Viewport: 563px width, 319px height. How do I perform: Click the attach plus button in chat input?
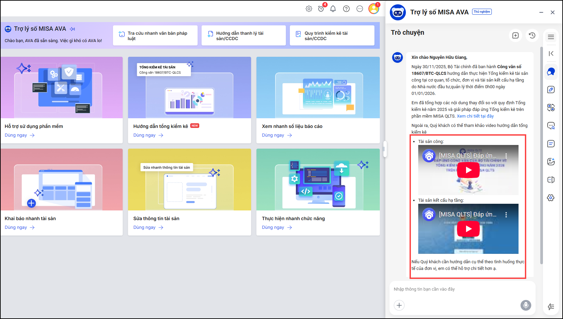coord(399,305)
